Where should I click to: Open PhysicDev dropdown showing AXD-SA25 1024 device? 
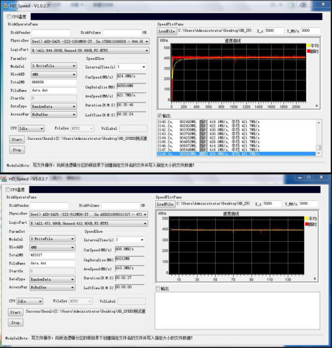(90, 41)
